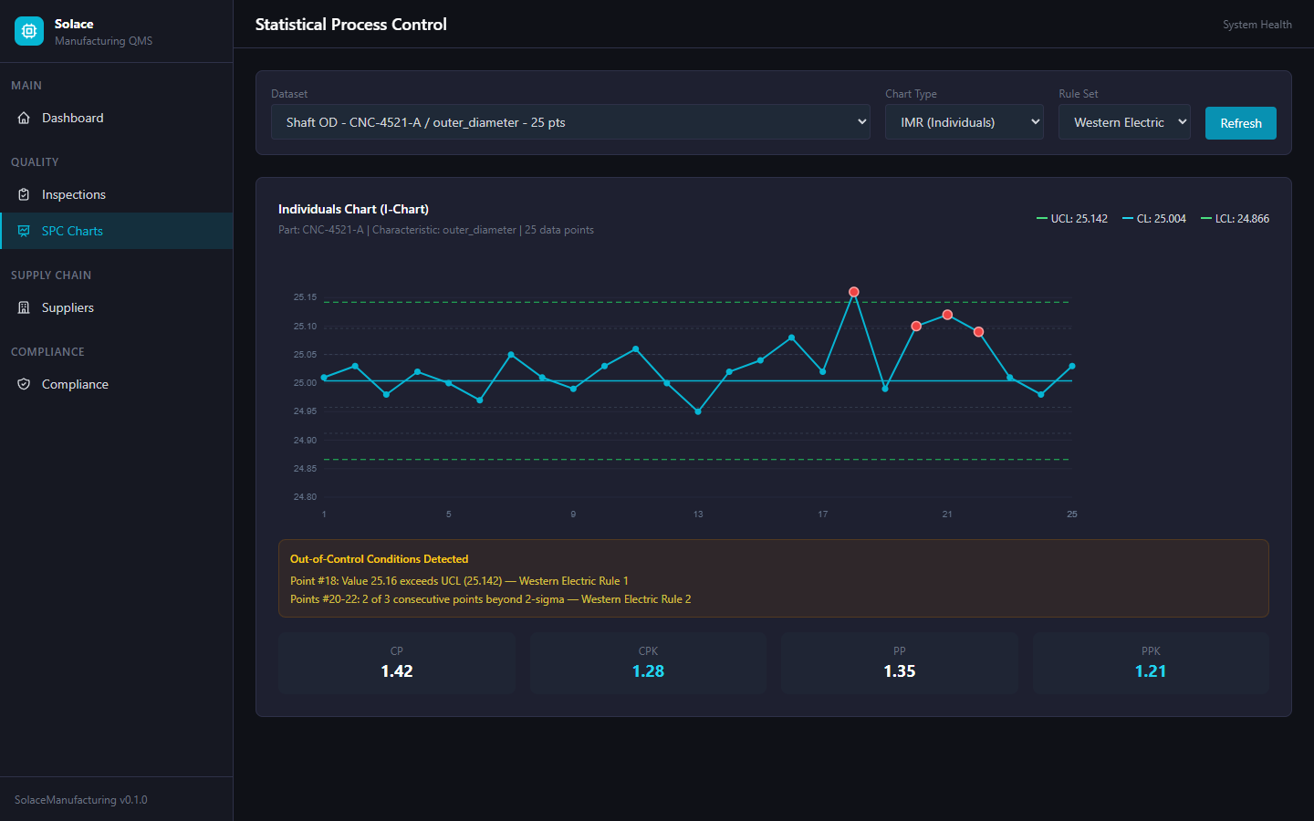Click the Solace logo icon
The height and width of the screenshot is (821, 1314).
point(29,31)
